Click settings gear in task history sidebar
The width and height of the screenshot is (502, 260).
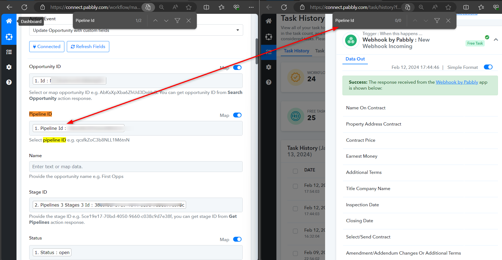tap(269, 67)
